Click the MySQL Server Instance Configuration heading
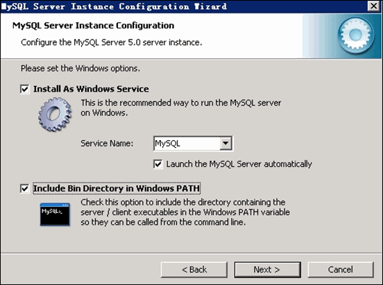 (93, 26)
